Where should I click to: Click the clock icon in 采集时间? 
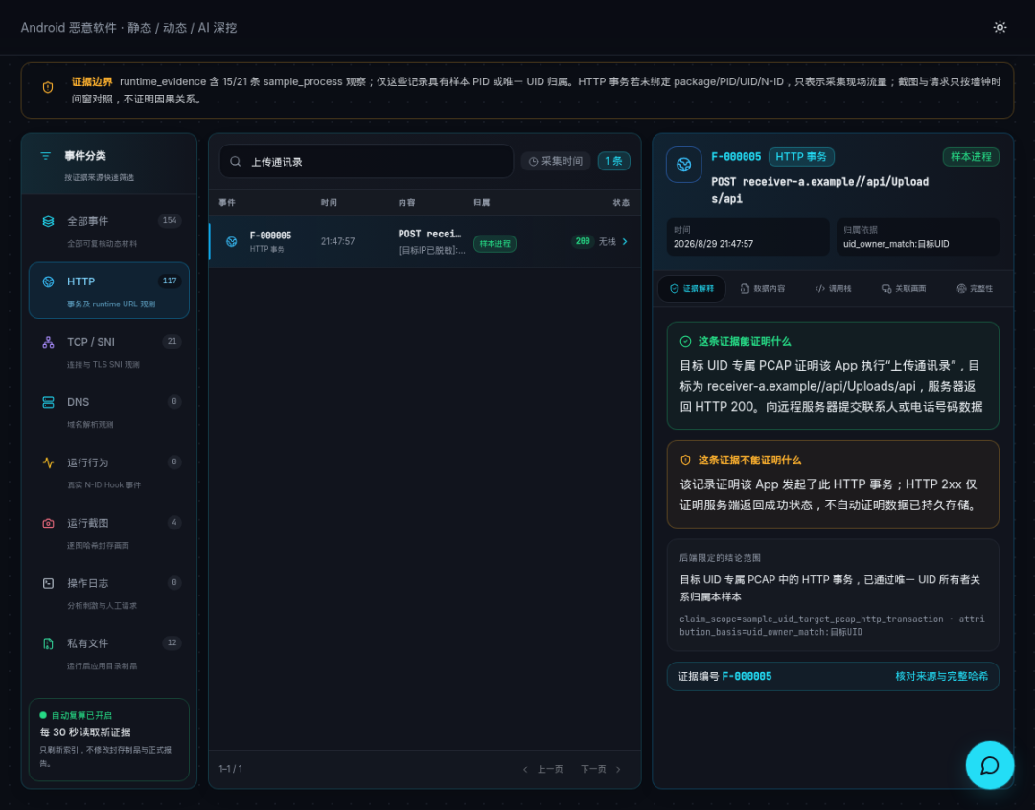pyautogui.click(x=533, y=161)
